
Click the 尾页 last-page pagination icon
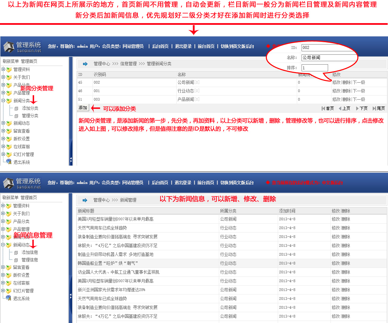tap(374, 108)
